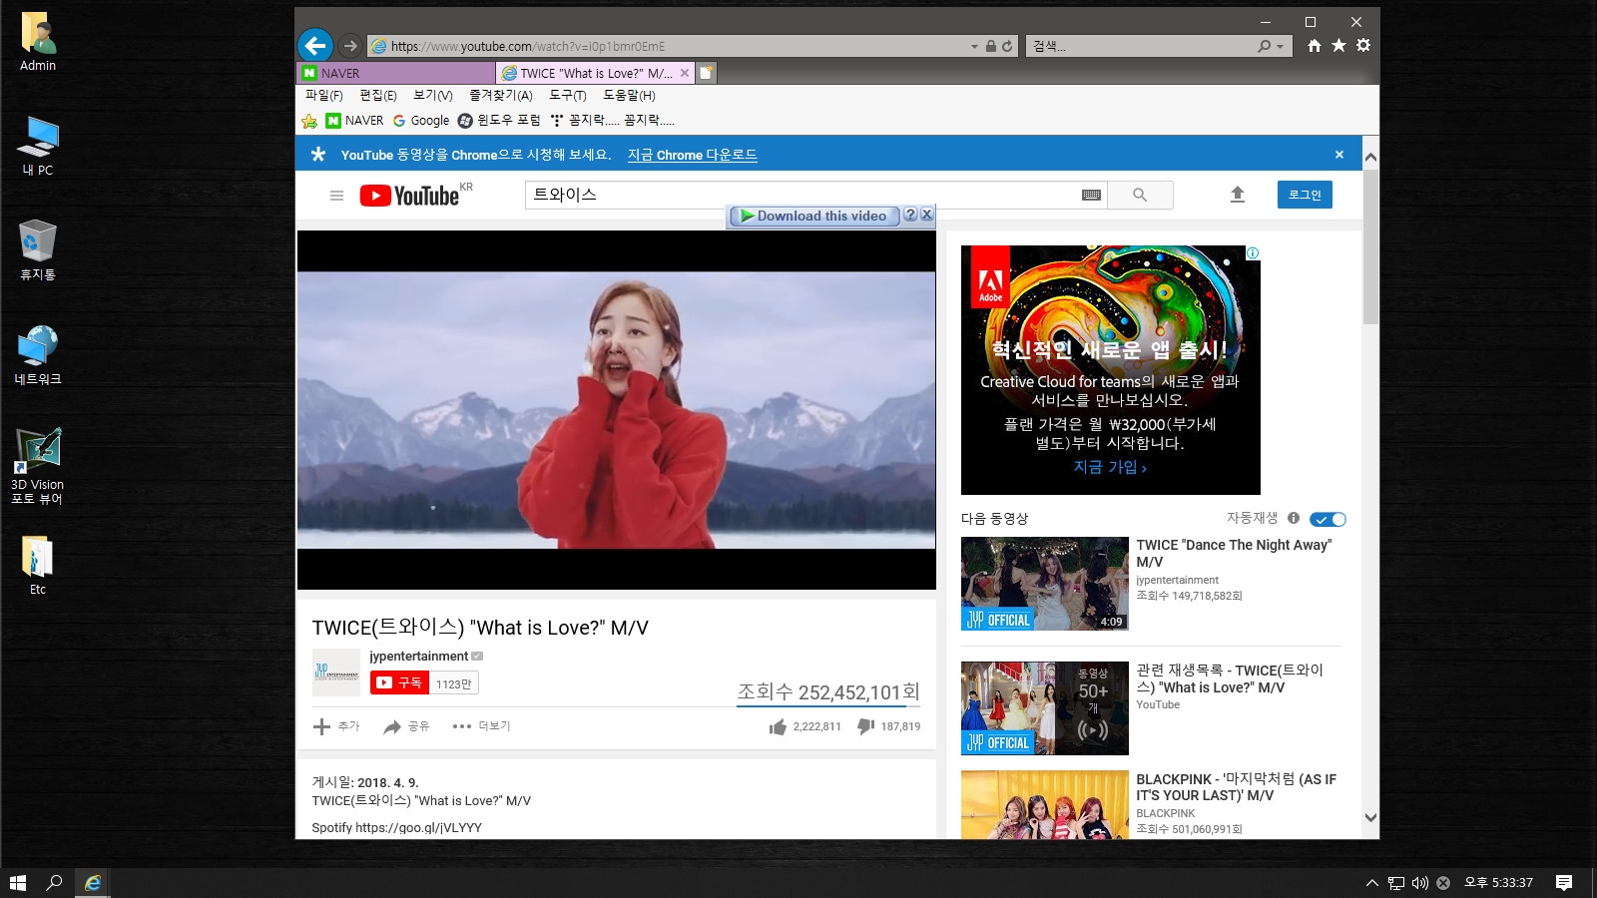Click Download this video button
This screenshot has width=1597, height=898.
[813, 216]
